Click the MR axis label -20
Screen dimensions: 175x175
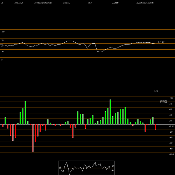point(171,132)
